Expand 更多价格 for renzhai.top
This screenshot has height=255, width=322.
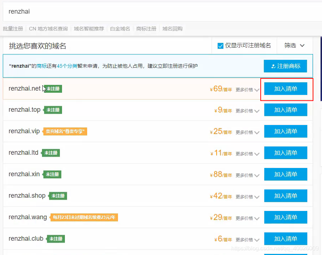click(x=247, y=111)
